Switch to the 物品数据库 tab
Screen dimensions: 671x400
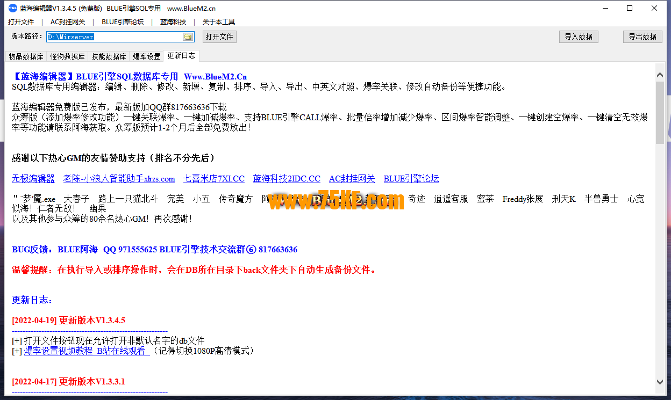coord(26,56)
